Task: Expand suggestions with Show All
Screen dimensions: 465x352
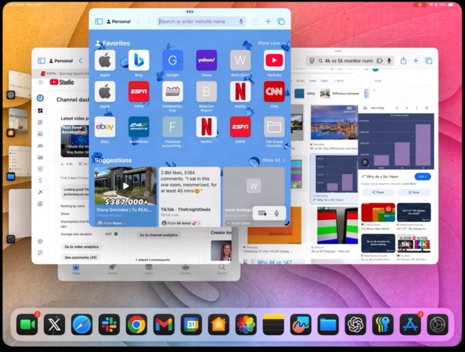Action: 273,160
